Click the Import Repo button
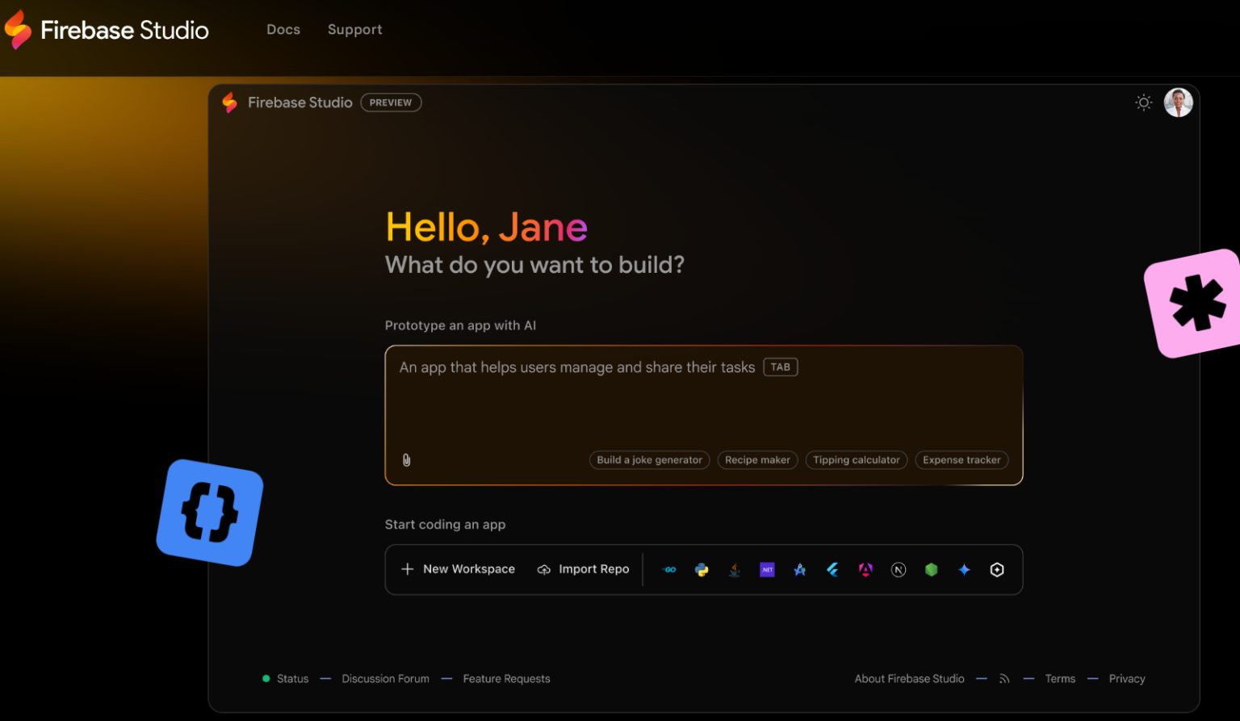 click(x=584, y=569)
